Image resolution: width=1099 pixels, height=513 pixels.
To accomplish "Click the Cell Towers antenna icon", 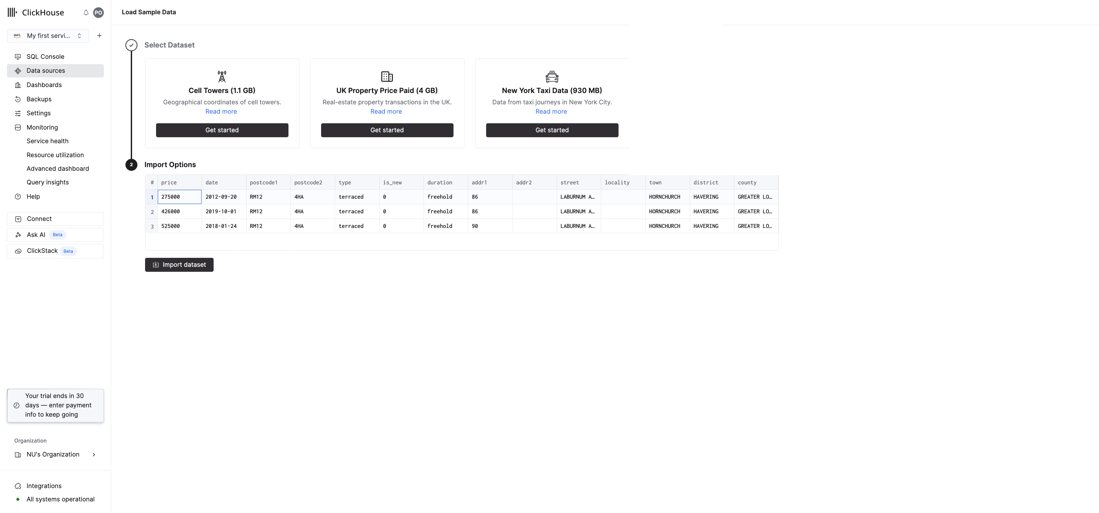I will point(222,76).
